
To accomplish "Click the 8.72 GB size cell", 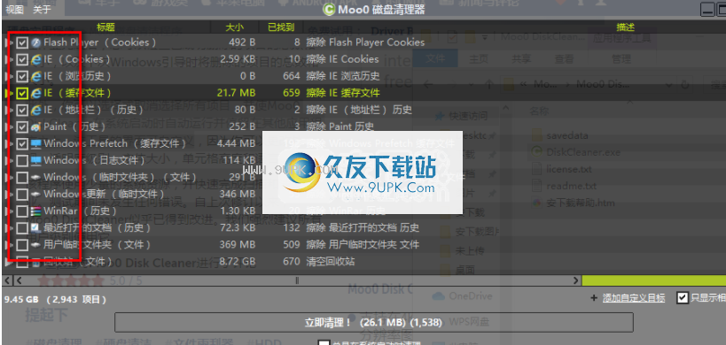I will (x=237, y=262).
